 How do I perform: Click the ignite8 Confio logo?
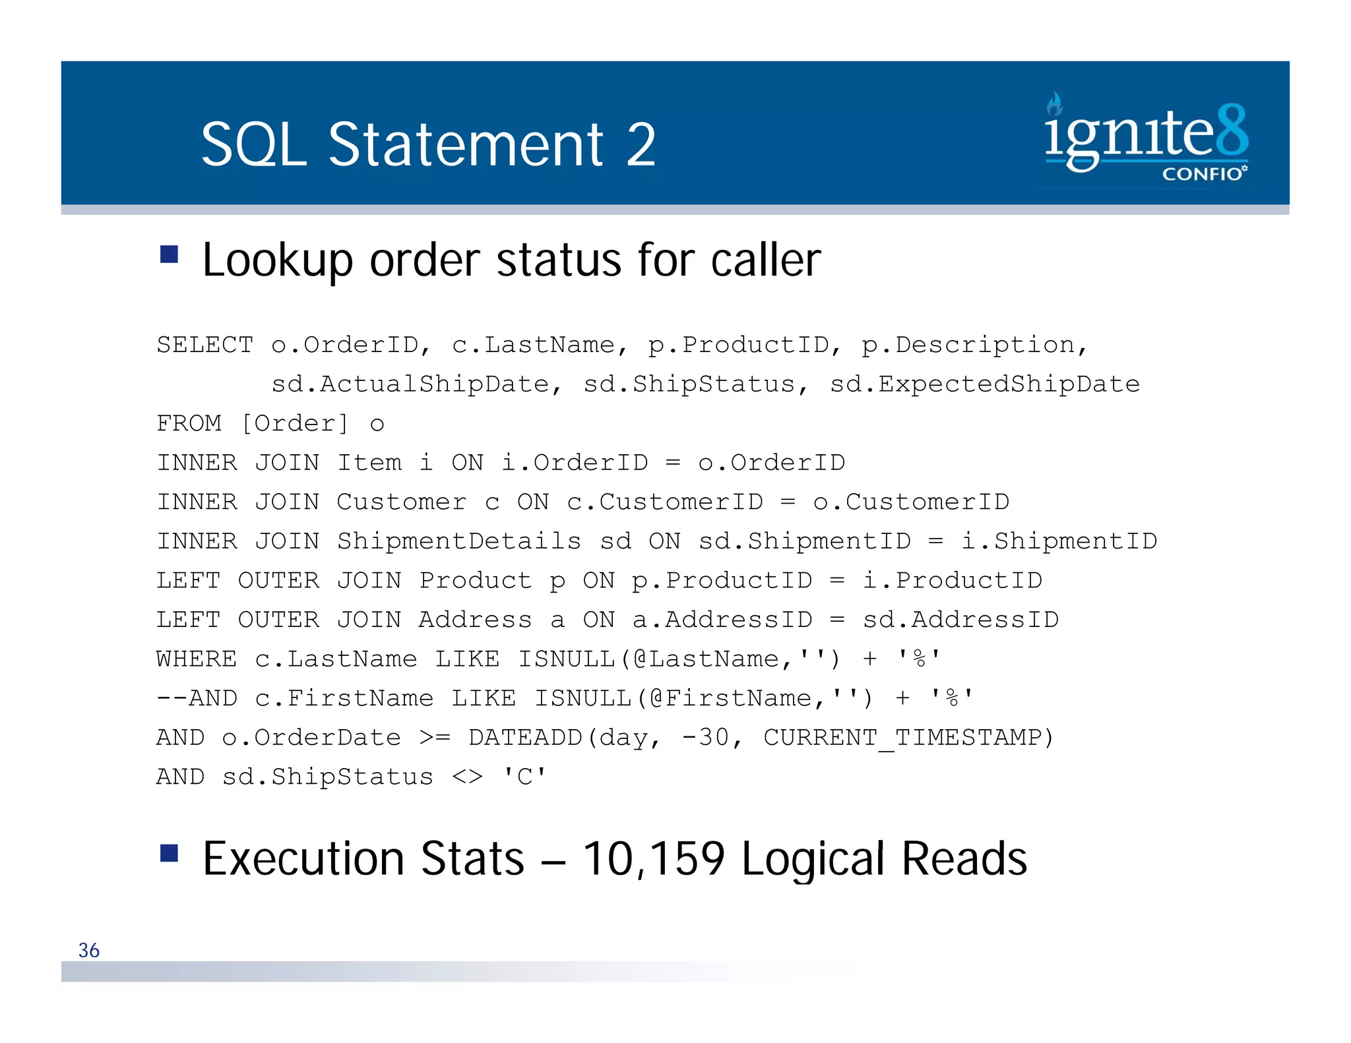coord(1147,136)
